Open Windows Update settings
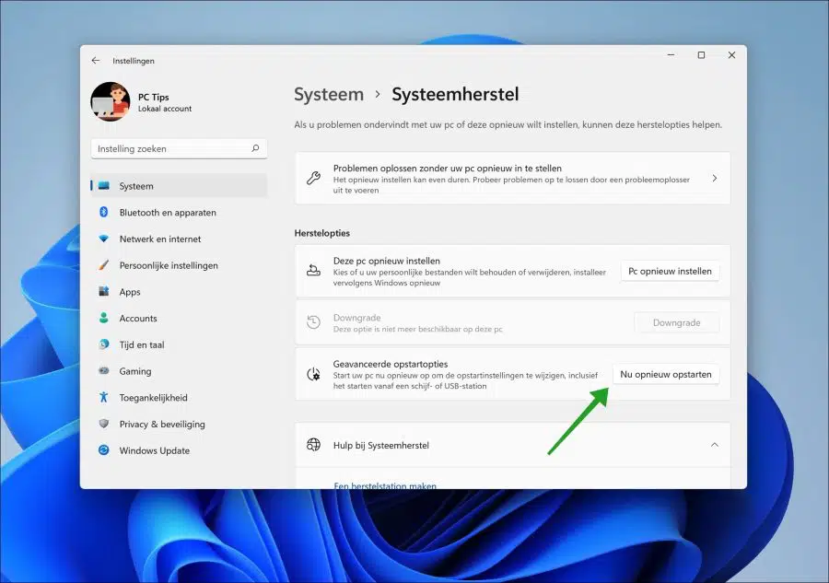 click(x=179, y=450)
